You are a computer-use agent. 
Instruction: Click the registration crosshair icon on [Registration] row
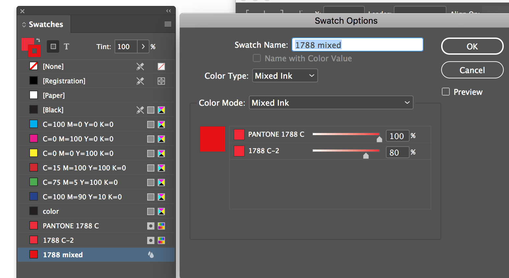click(x=161, y=81)
